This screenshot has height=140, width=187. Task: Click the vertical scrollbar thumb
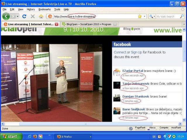click(x=184, y=51)
